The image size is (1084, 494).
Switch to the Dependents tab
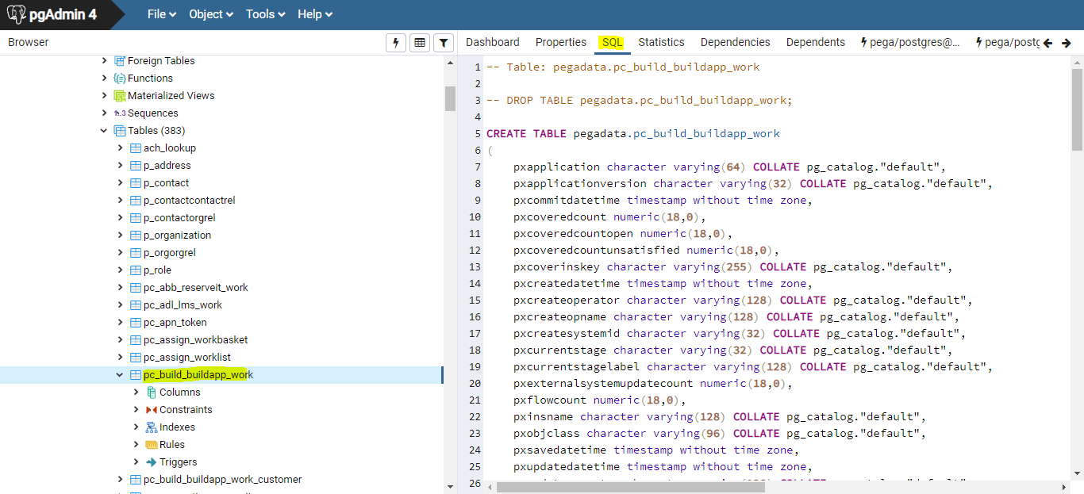coord(815,42)
